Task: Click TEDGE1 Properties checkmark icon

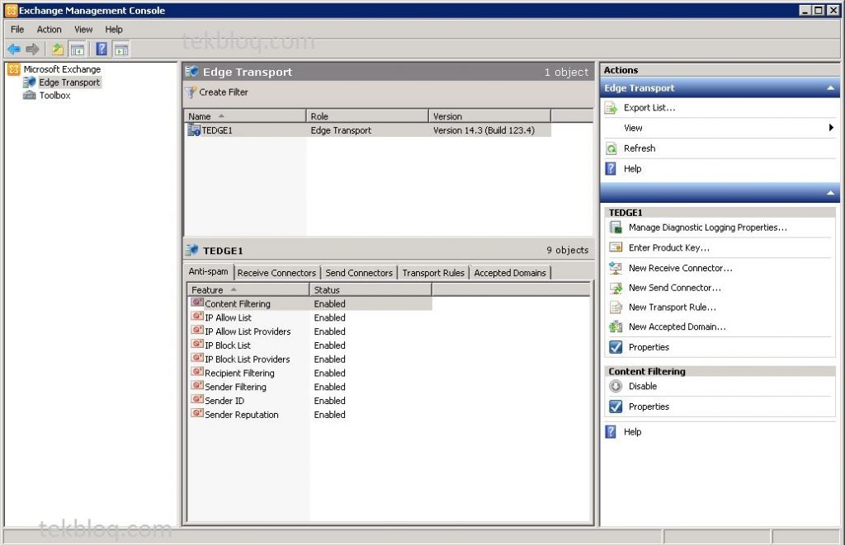Action: pyautogui.click(x=616, y=347)
